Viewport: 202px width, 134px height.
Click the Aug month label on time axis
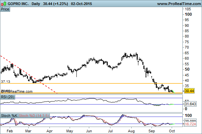131,131
